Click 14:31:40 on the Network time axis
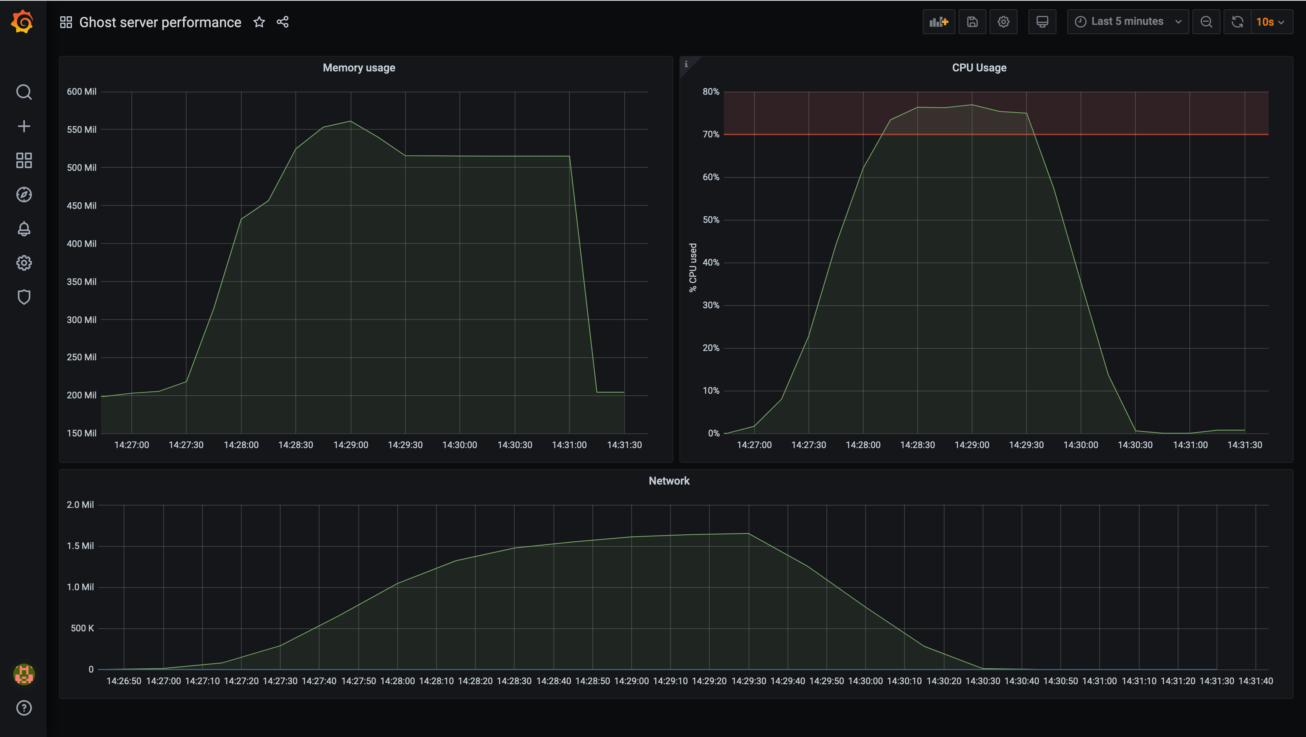The width and height of the screenshot is (1306, 737). 1255,681
